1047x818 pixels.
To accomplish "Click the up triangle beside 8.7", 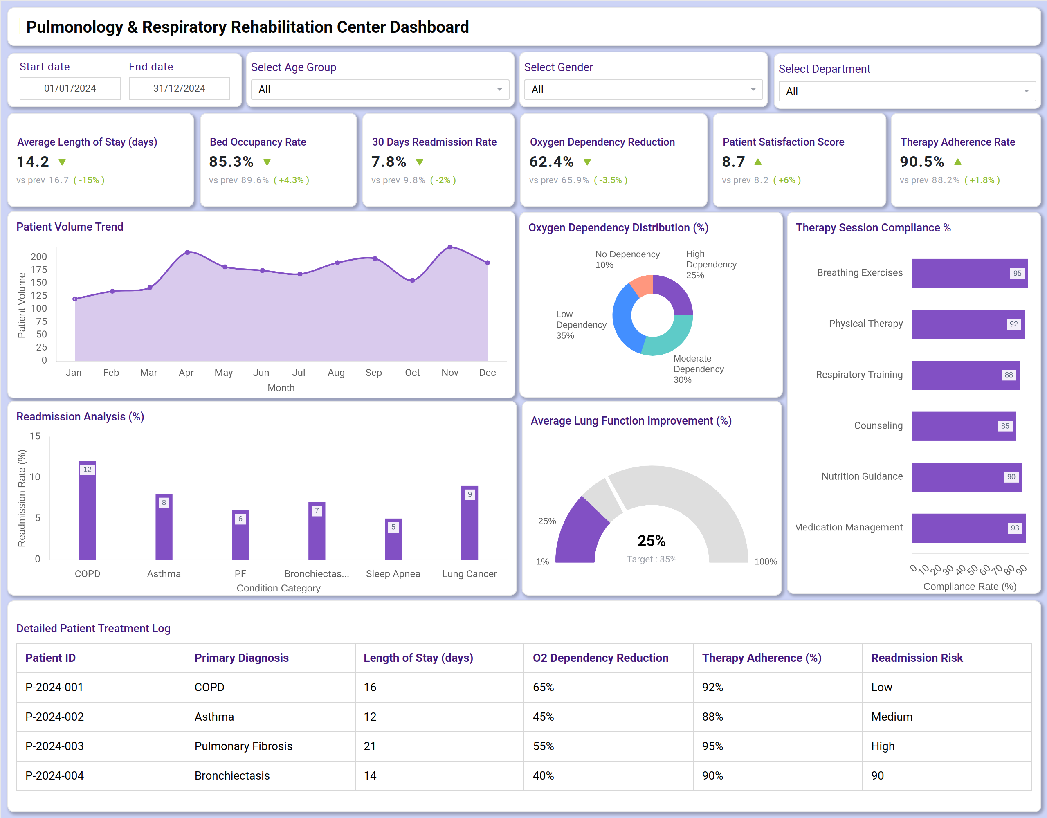I will tap(758, 162).
